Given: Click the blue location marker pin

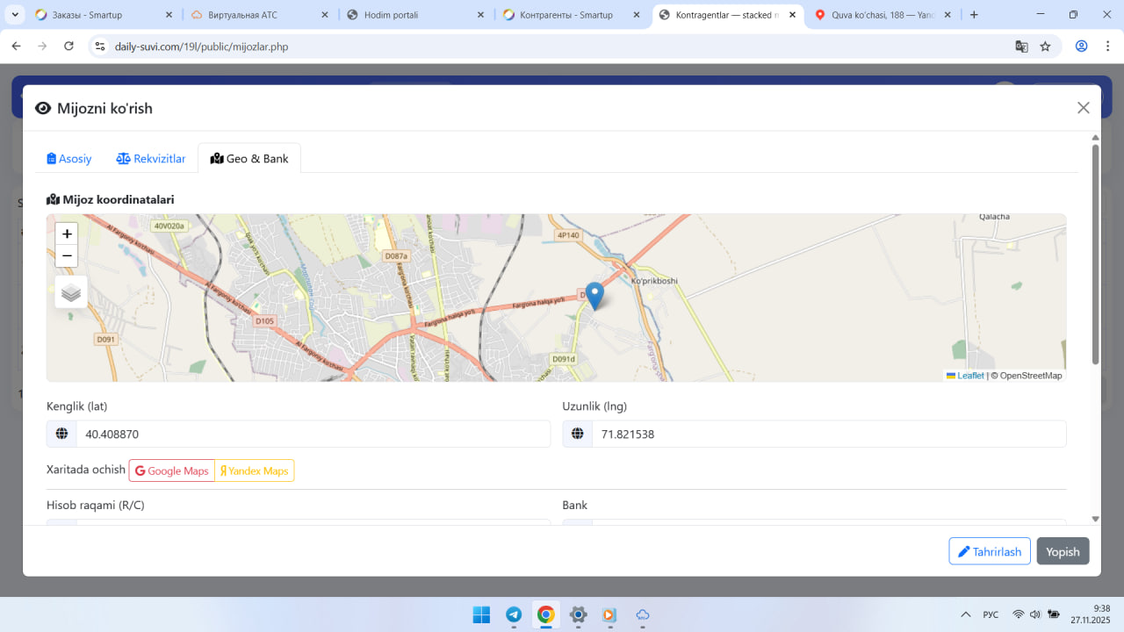Looking at the screenshot, I should coord(594,296).
